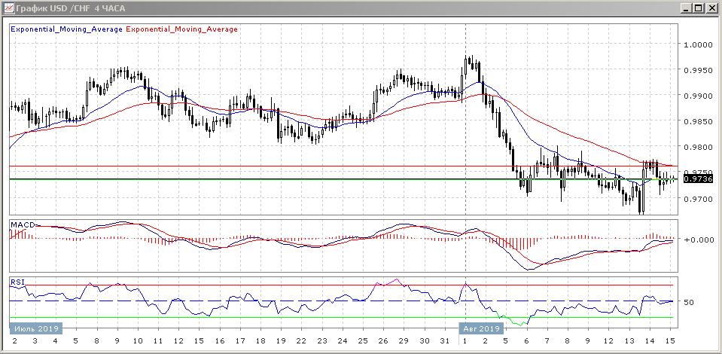Click date label 31 on time axis
722x354 pixels.
tap(444, 341)
